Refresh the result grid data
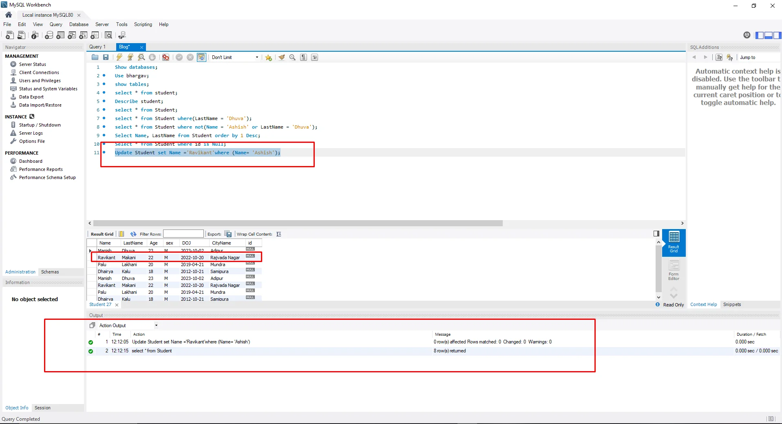Screen dimensions: 782x424 133,234
